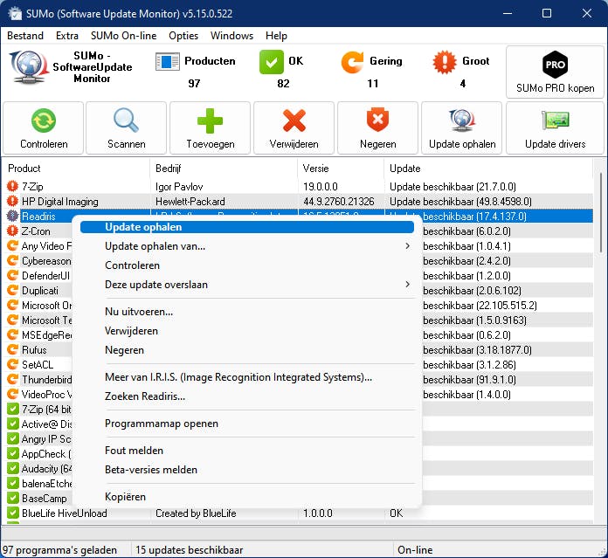Screen dimensions: 608x558
Task: Click the orange icon beside Rufus
Action: pyautogui.click(x=12, y=349)
